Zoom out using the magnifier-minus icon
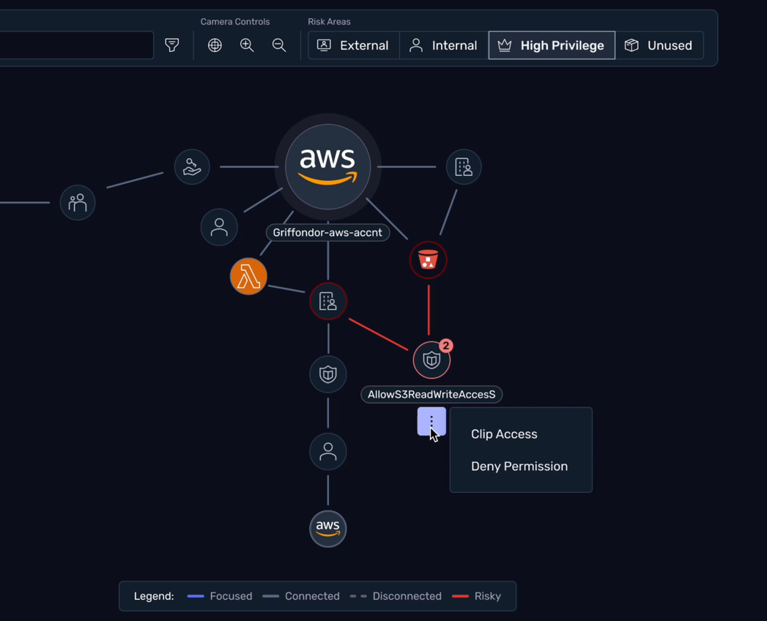 click(279, 45)
